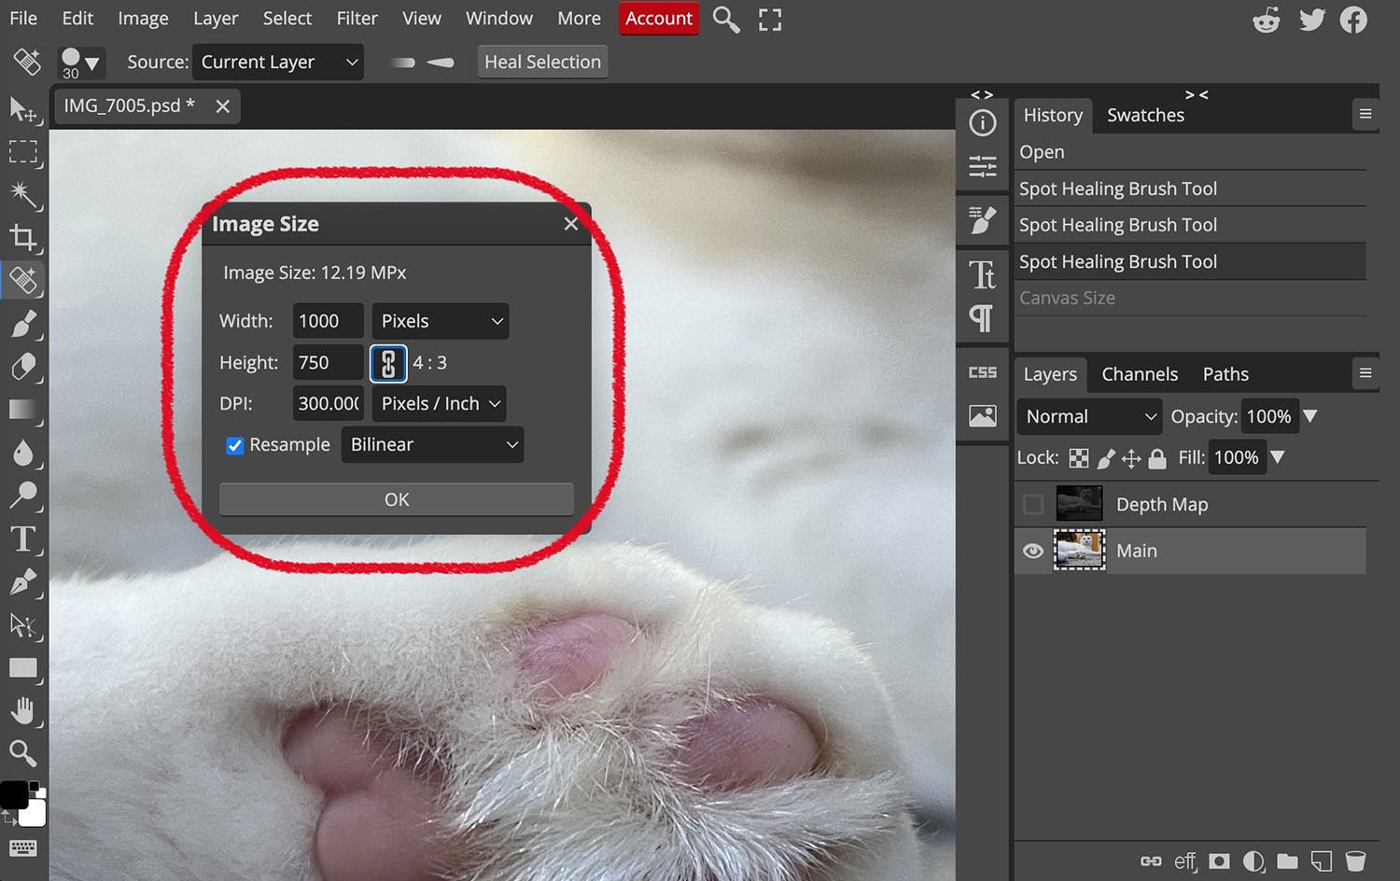The image size is (1400, 881).
Task: Open the Normal blend mode dropdown
Action: coord(1090,417)
